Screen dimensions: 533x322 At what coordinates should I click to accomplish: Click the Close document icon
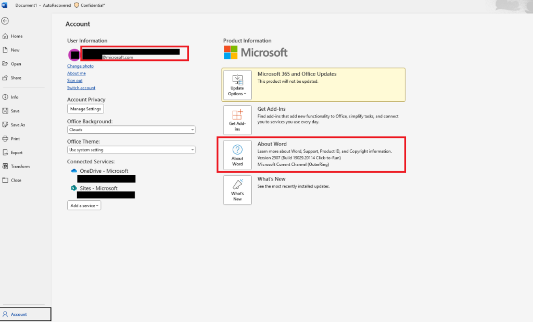pos(5,180)
